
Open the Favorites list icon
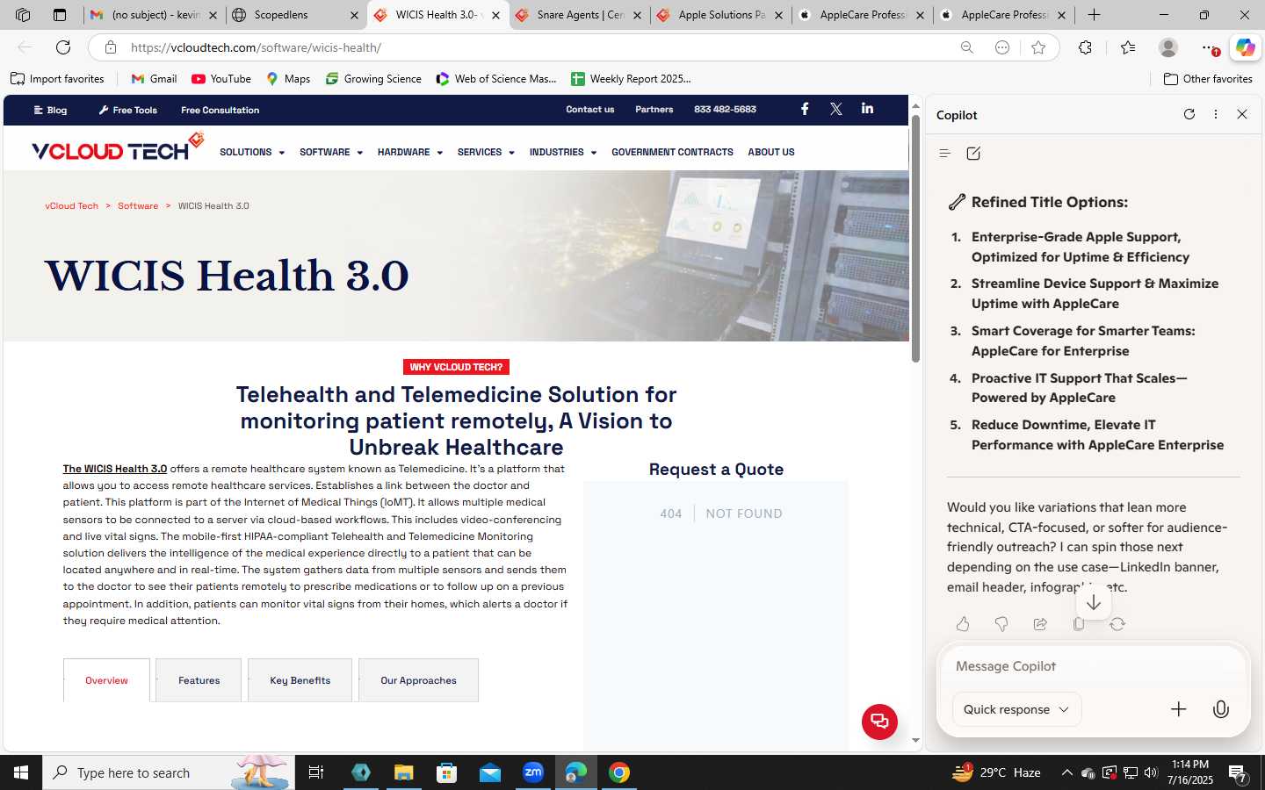(x=1128, y=47)
